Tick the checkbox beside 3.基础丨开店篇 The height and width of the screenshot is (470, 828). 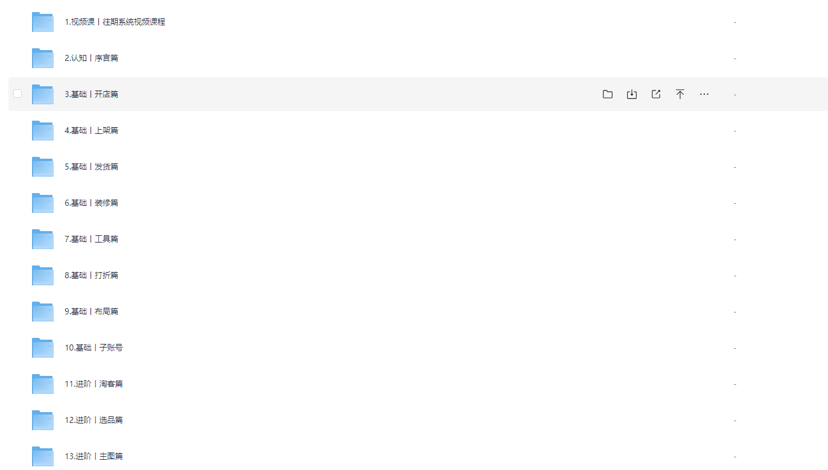tap(18, 94)
